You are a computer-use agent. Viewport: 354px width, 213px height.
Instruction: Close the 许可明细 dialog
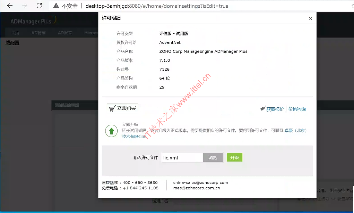point(310,18)
